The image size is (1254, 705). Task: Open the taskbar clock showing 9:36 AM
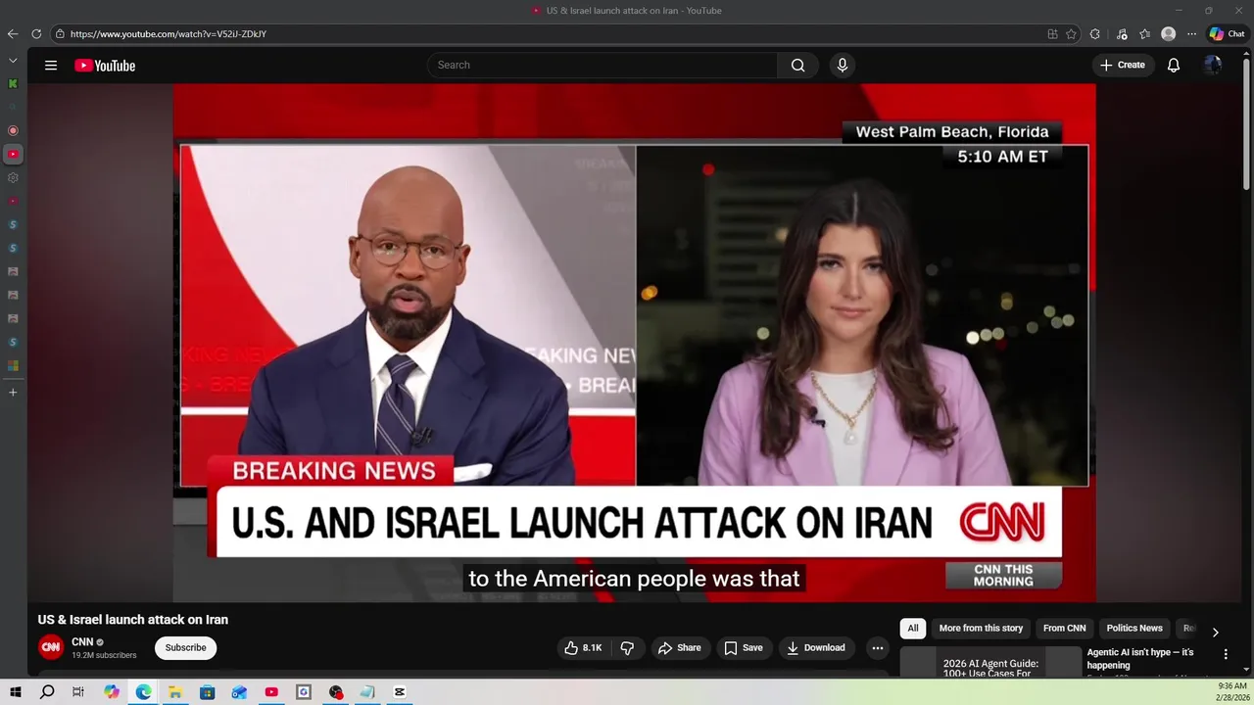coord(1231,692)
